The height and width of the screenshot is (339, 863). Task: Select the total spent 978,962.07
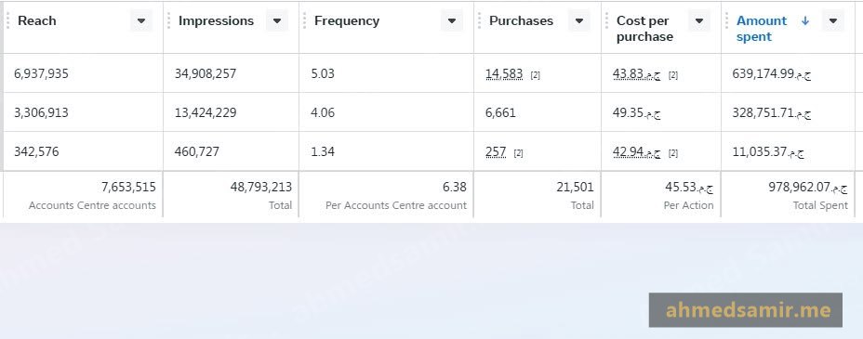(808, 188)
